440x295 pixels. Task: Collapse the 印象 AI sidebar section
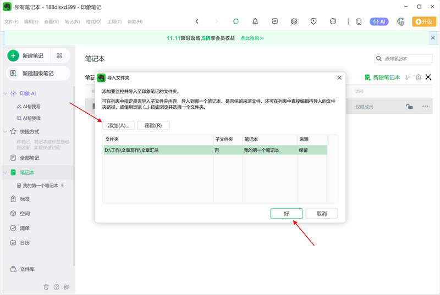pyautogui.click(x=5, y=93)
